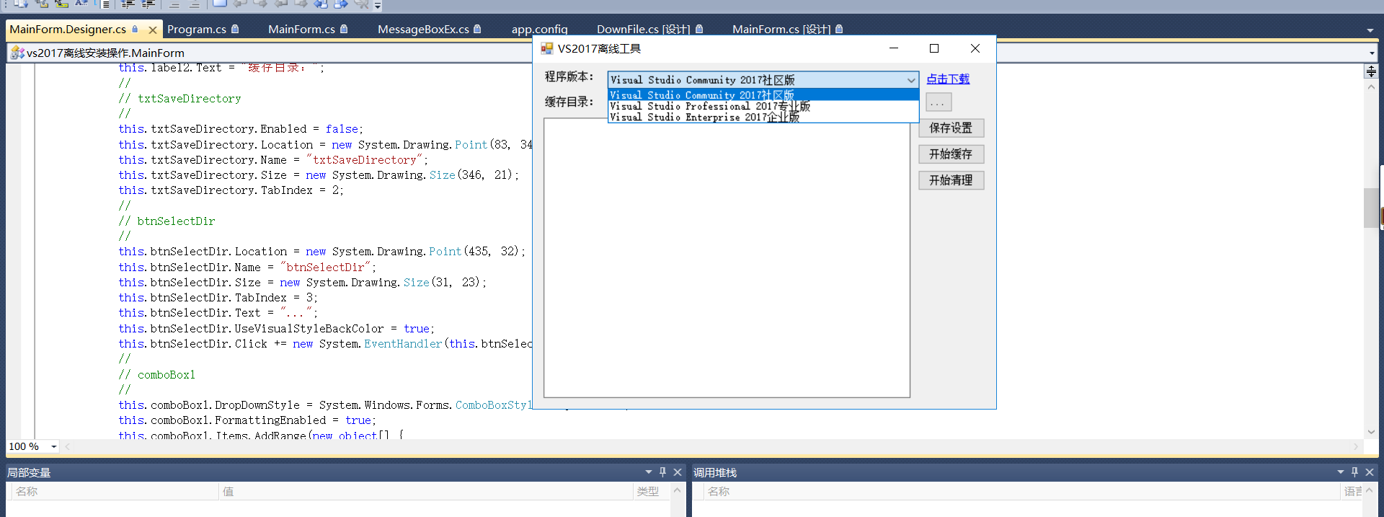The height and width of the screenshot is (517, 1384).
Task: Select Visual Studio Professional 2017专业版 option
Action: [763, 106]
